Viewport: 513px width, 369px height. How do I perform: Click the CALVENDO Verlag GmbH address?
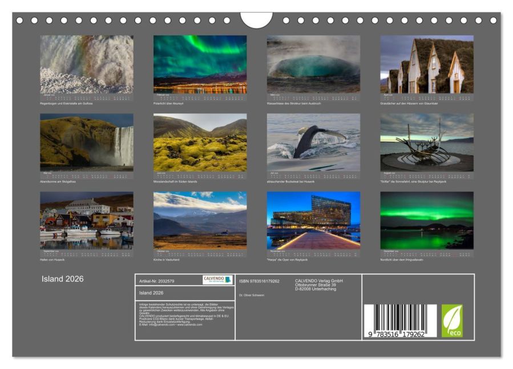pos(318,285)
